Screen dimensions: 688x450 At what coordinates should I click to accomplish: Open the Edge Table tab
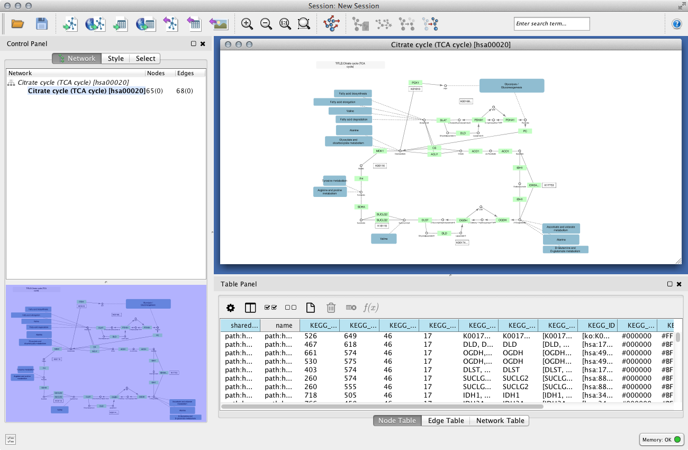point(446,420)
